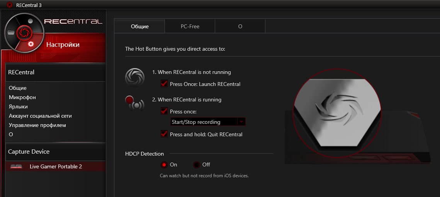Open Аккаунт социальной сети in sidebar

click(x=41, y=116)
